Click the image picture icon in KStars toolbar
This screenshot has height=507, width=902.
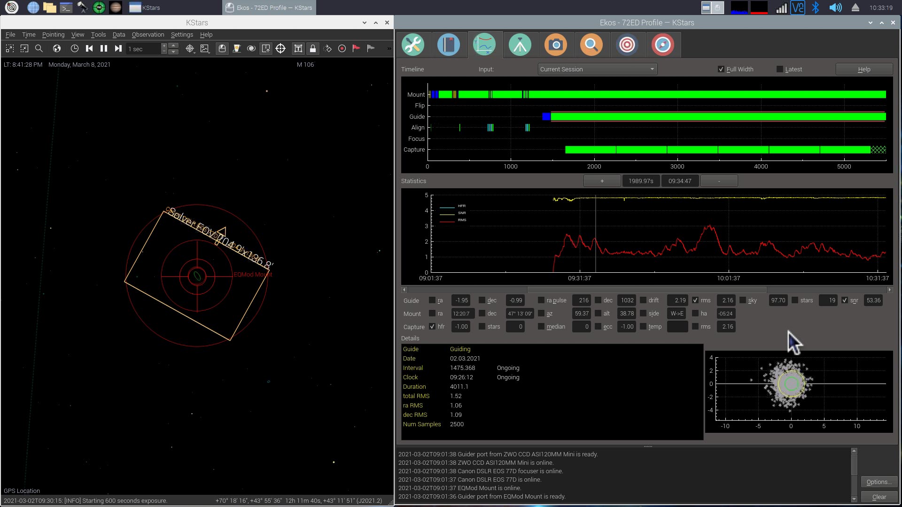pos(205,48)
